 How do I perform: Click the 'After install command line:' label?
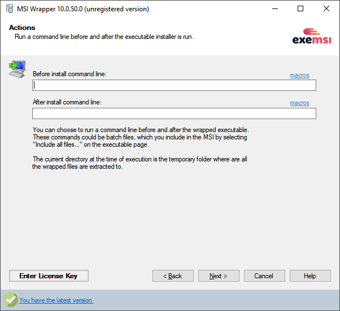point(67,102)
